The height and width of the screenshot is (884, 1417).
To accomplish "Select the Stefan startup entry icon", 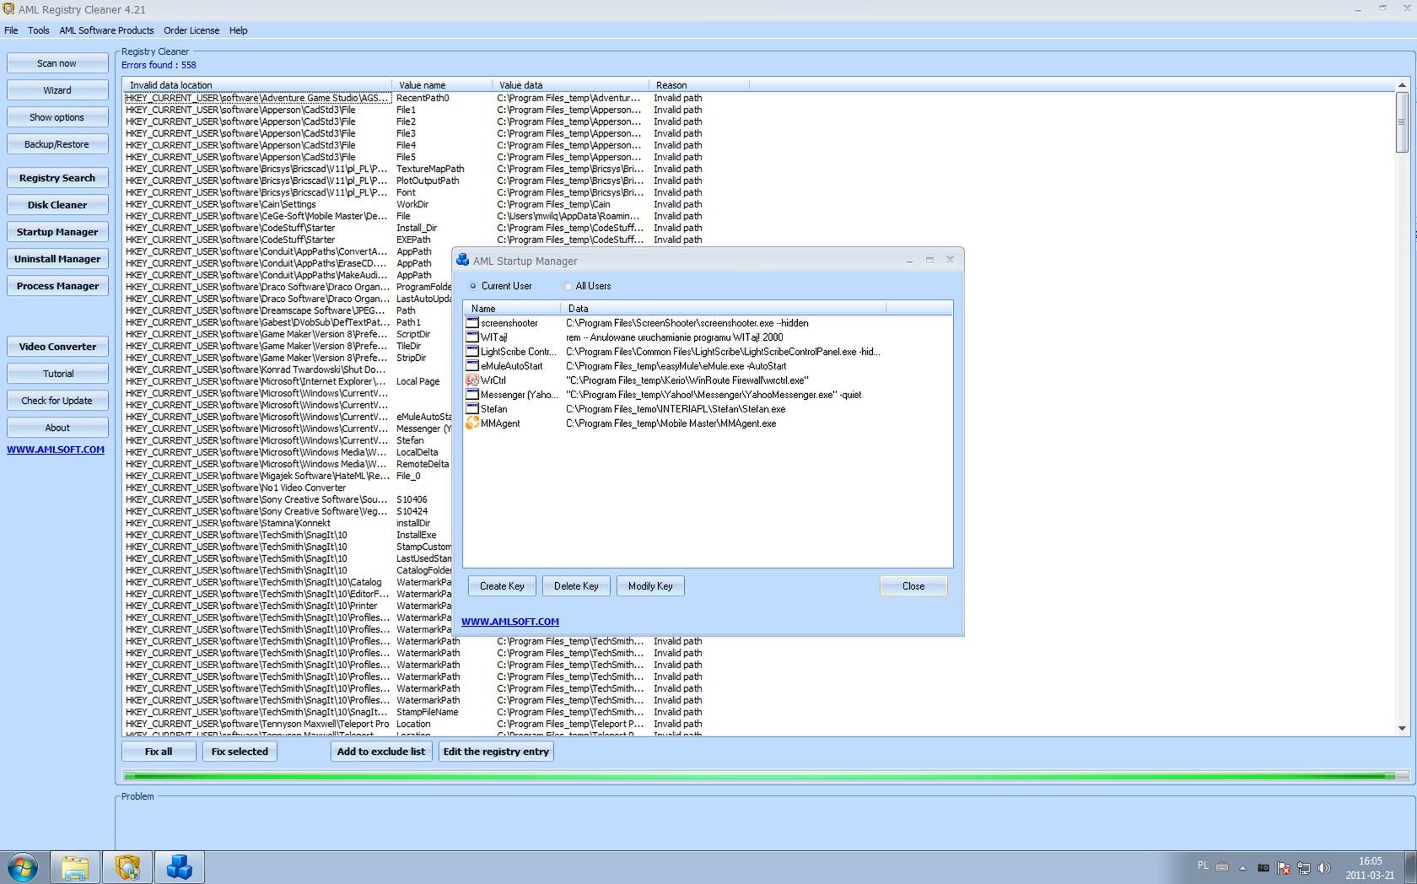I will (472, 409).
